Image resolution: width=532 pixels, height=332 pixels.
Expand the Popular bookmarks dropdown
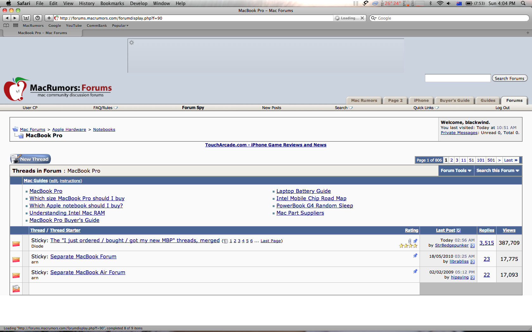point(120,26)
